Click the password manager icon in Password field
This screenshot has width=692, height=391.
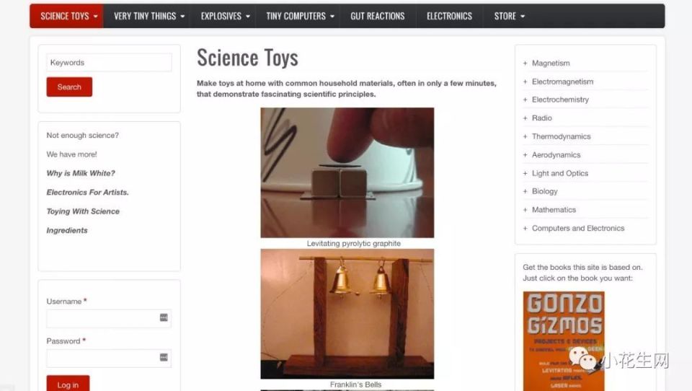coord(164,357)
